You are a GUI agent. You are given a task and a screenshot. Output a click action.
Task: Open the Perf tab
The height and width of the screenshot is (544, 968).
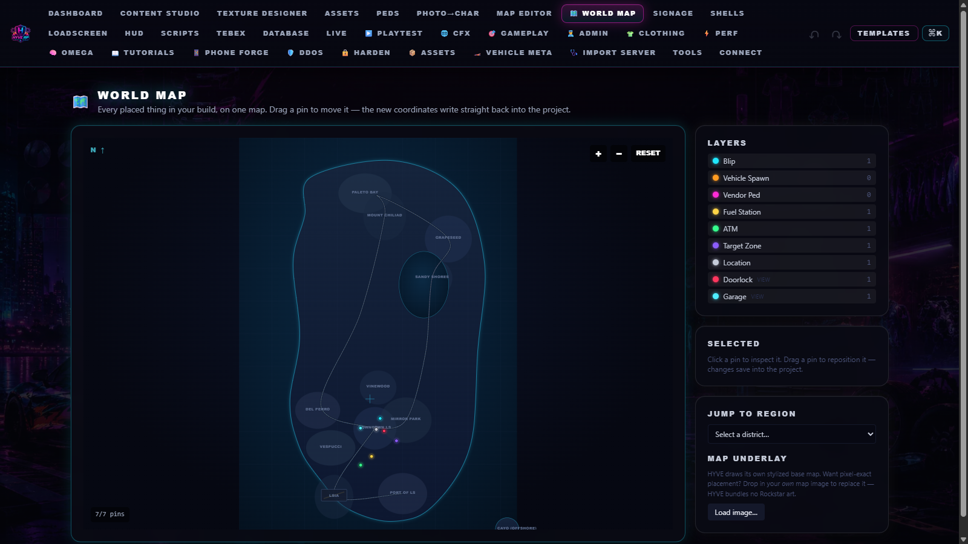pos(721,33)
